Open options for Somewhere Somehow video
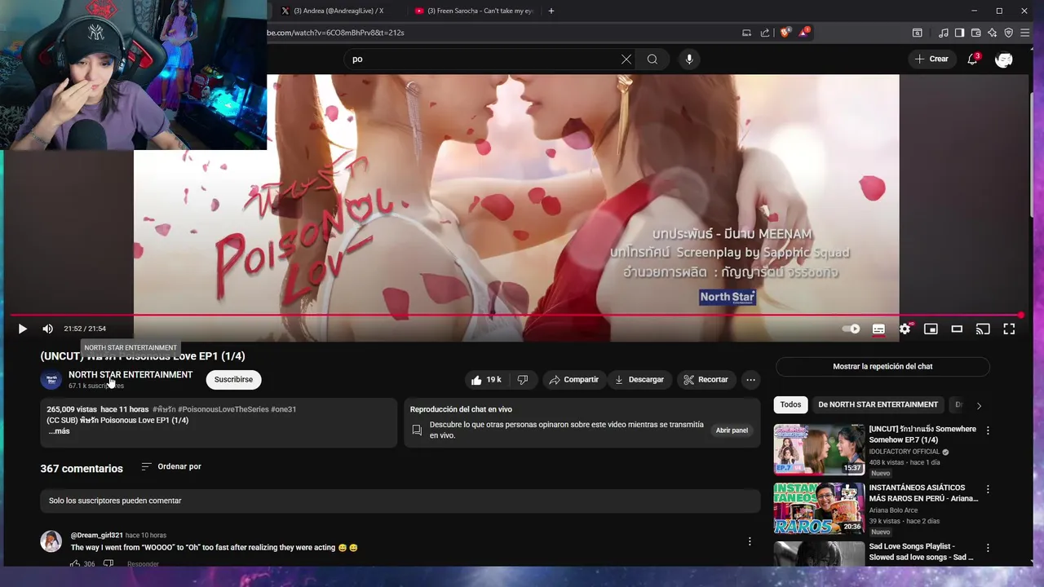Screen dimensions: 1044x587 pyautogui.click(x=988, y=430)
